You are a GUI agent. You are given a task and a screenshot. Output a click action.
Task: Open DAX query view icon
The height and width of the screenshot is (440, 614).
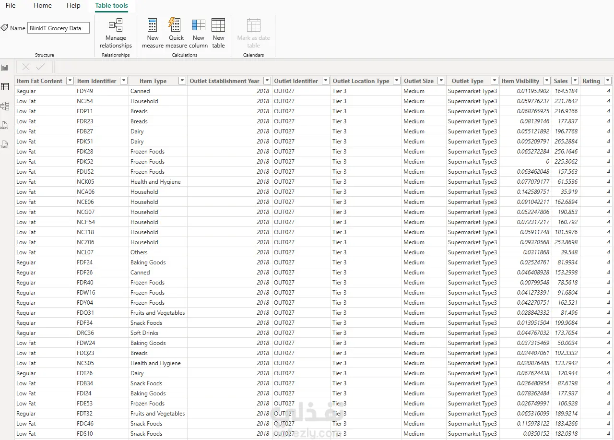[x=5, y=125]
